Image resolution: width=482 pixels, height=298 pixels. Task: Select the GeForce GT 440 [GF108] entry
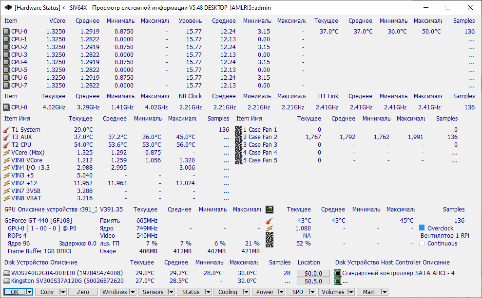pos(38,220)
